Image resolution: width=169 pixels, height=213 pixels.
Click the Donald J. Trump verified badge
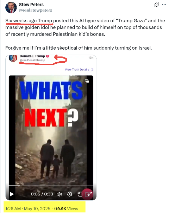tap(48, 56)
